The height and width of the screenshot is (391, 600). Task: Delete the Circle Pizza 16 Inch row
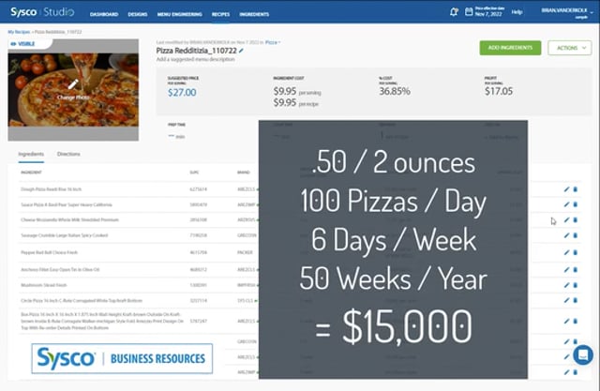coord(575,300)
